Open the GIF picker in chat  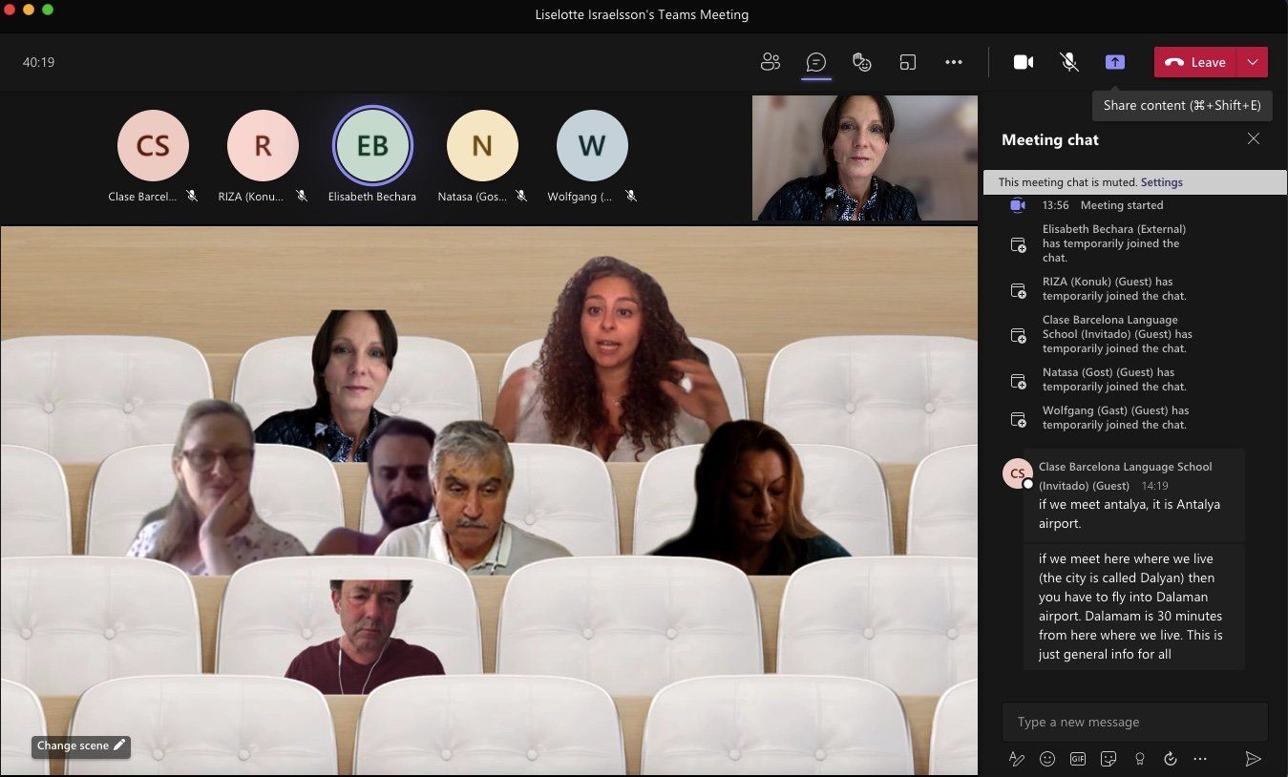tap(1078, 759)
